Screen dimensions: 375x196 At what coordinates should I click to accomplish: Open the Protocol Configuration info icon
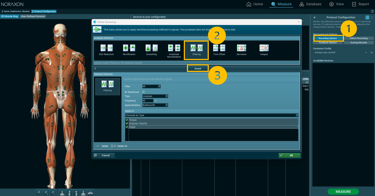pyautogui.click(x=367, y=17)
